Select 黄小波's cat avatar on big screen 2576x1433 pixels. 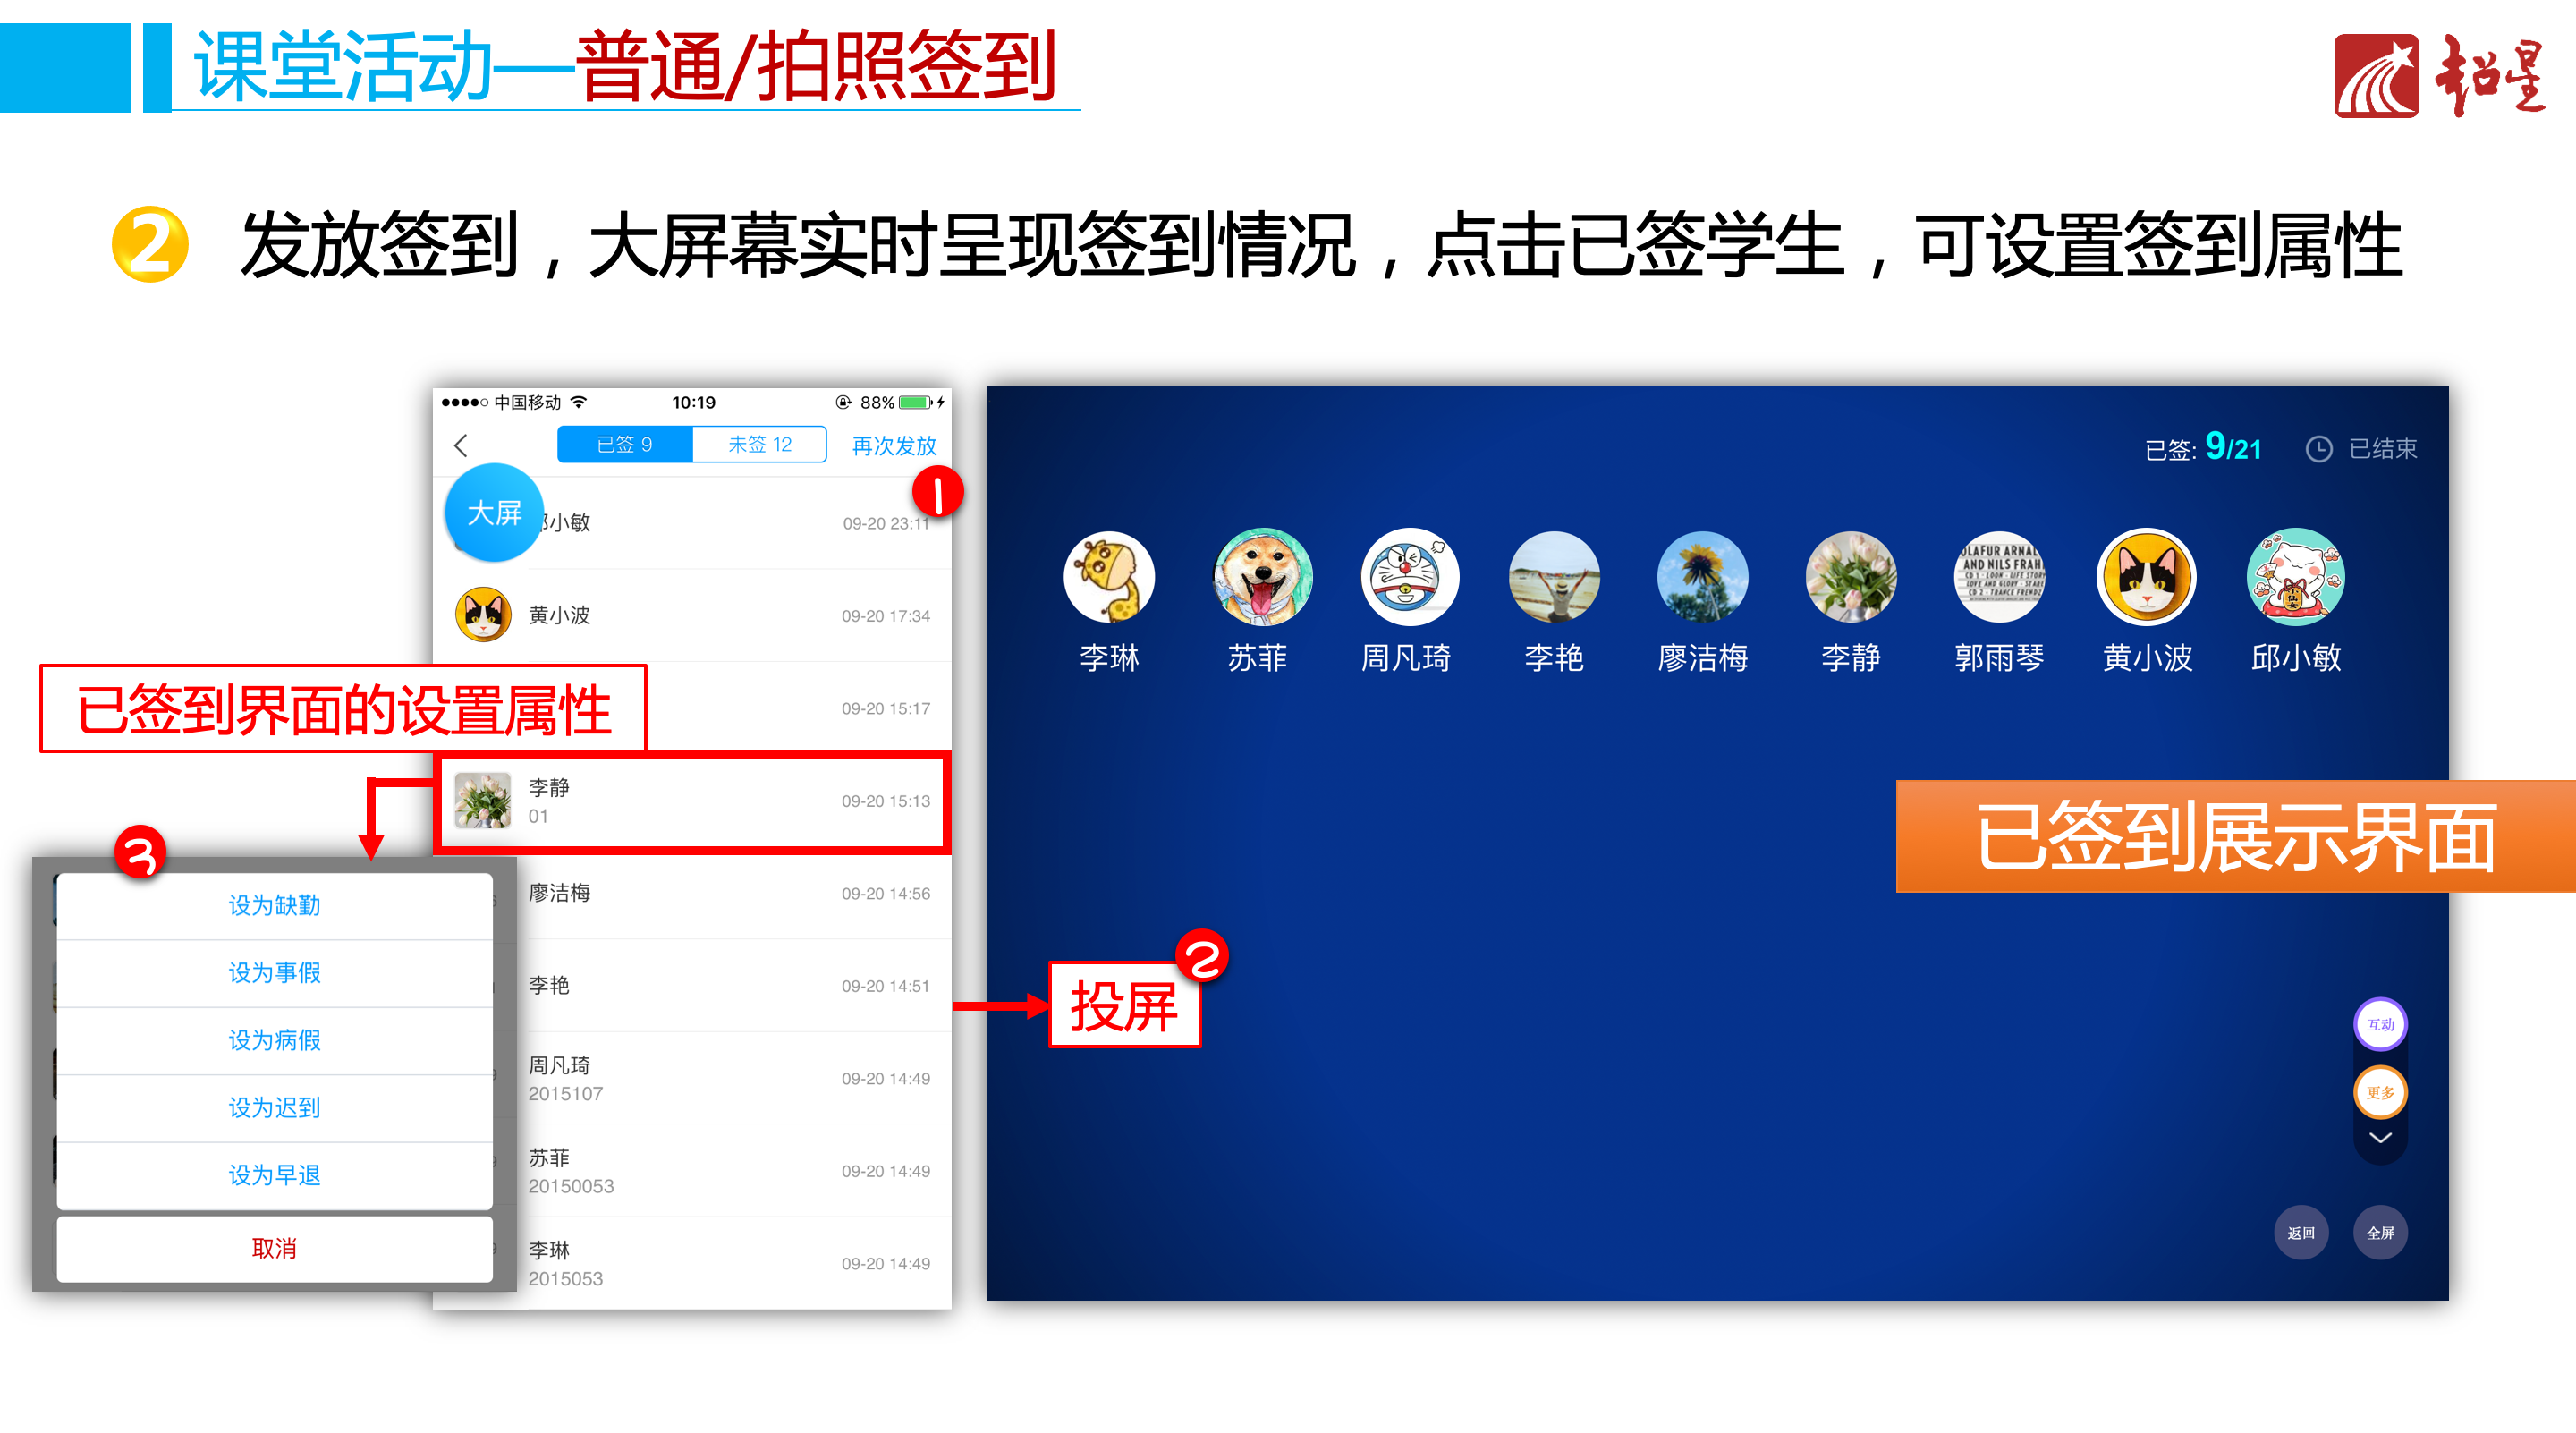[2146, 578]
